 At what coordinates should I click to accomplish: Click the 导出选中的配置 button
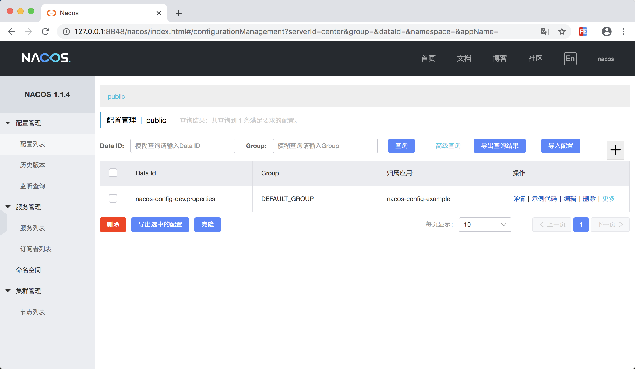(160, 225)
